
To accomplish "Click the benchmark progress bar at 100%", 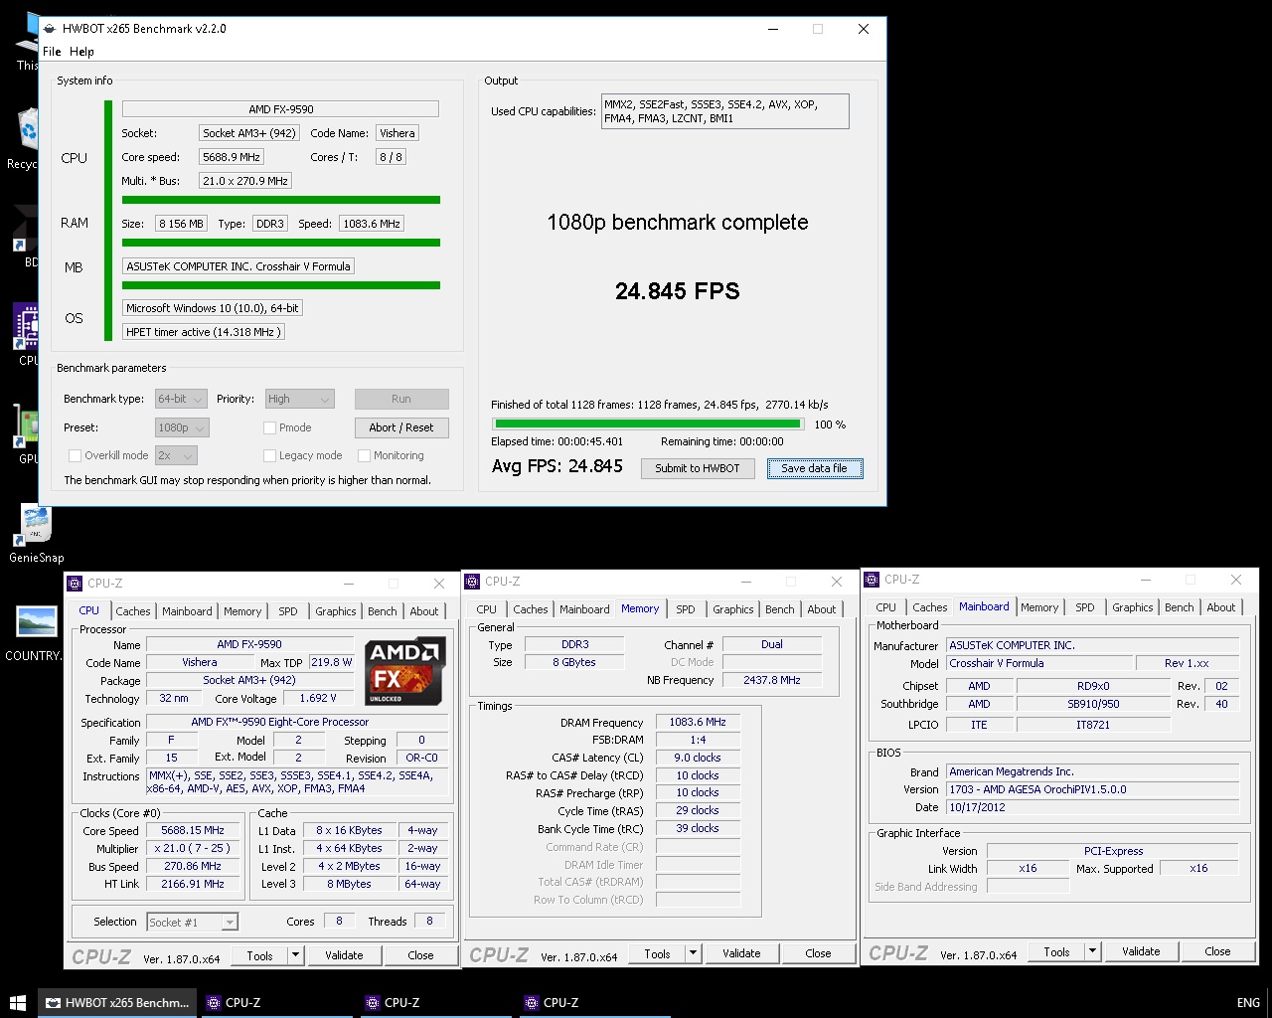I will pos(647,424).
